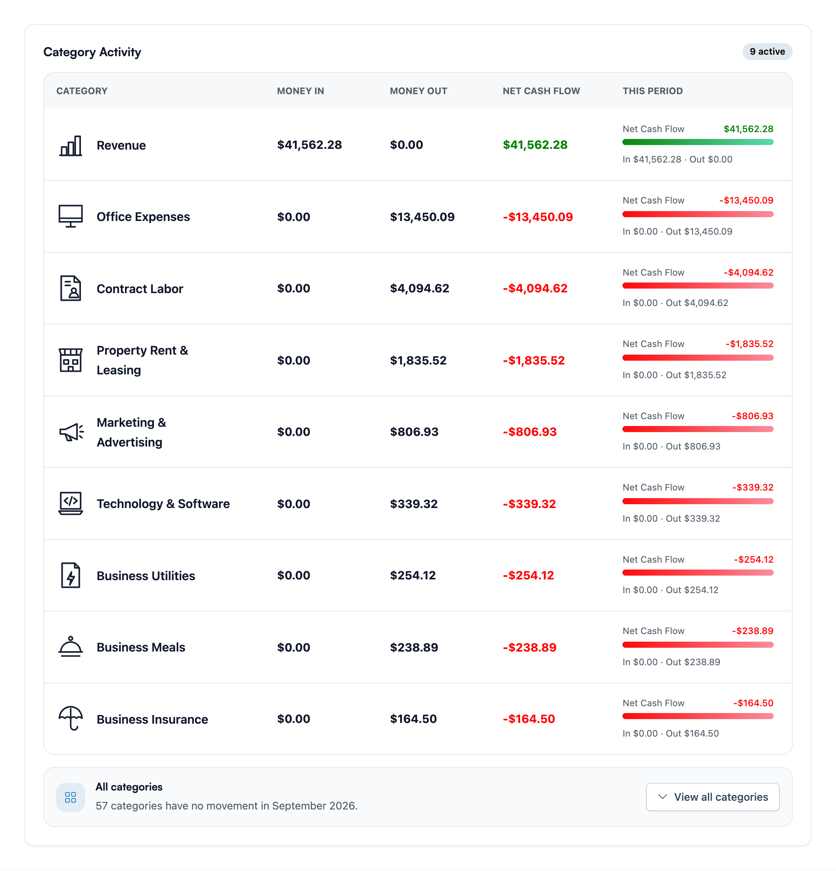Click the Business Utilities lightning file icon

(71, 575)
